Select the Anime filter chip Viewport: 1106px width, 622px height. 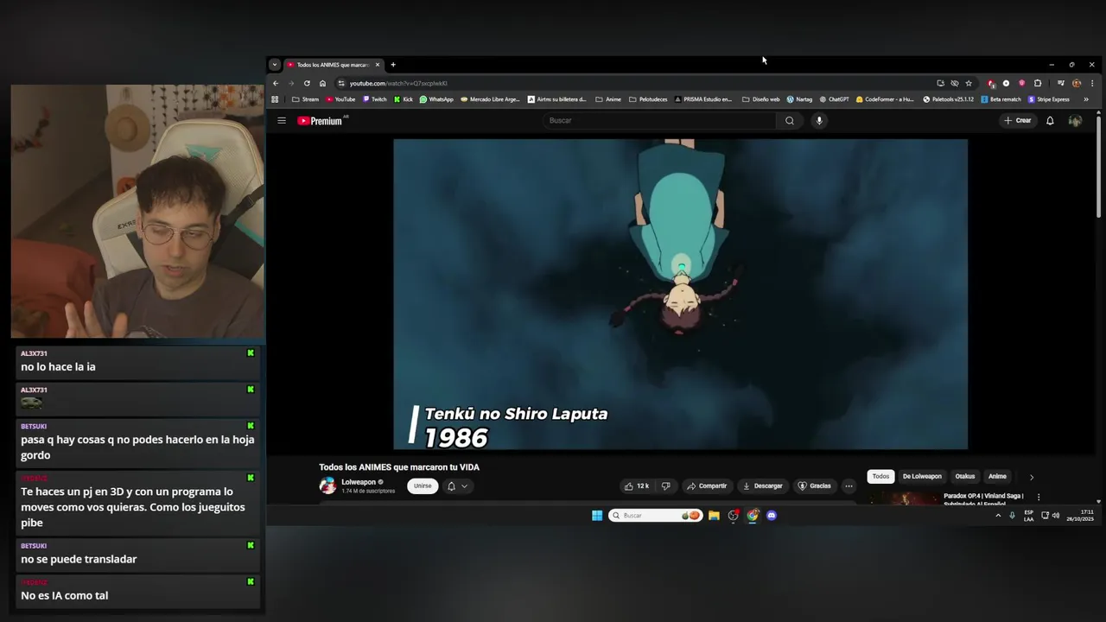coord(997,477)
